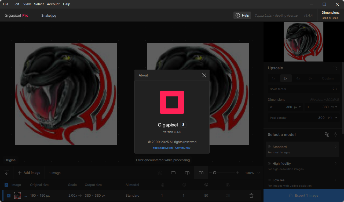This screenshot has height=202, width=344.
Task: Select the 4x upscale option
Action: tap(298, 78)
